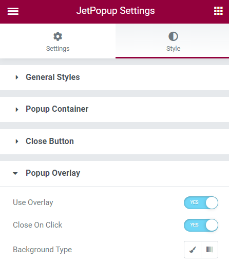Open the widgets grid icon

[218, 11]
